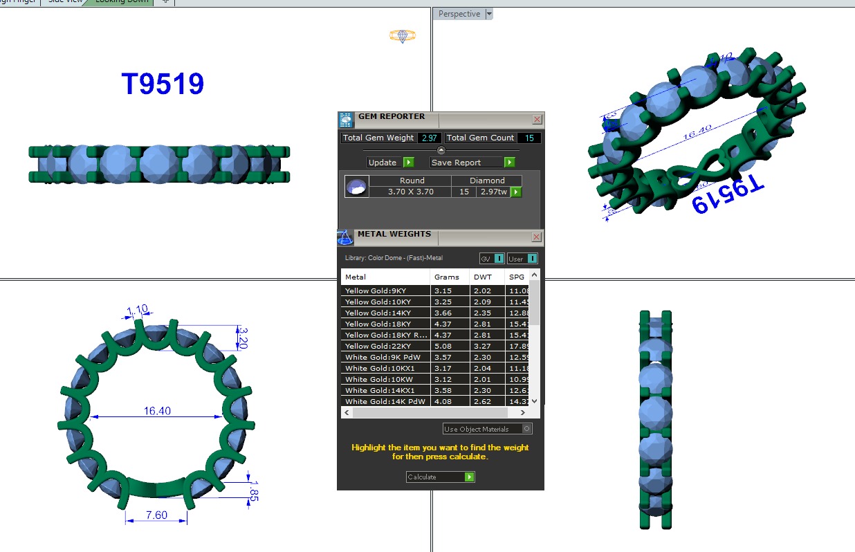Click the ring gem icon in viewport
This screenshot has width=855, height=552.
403,36
